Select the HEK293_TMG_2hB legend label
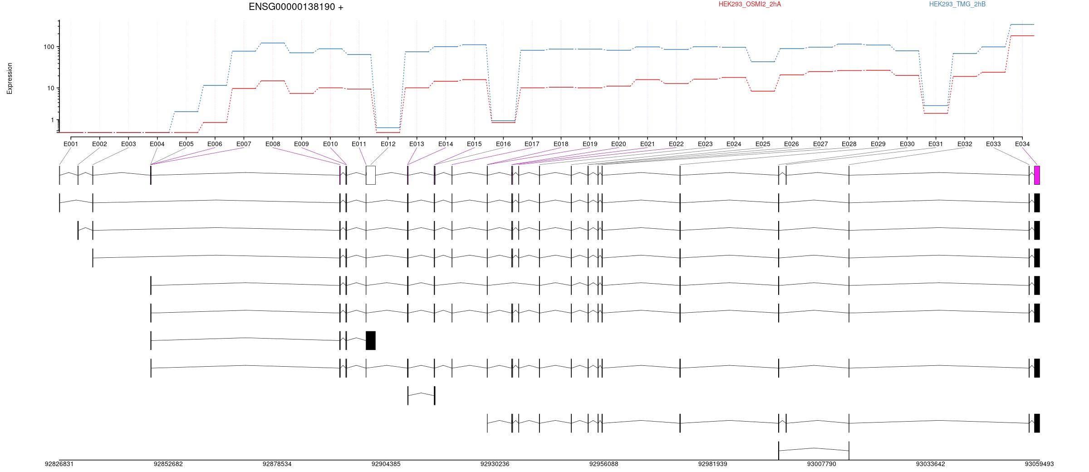Viewport: 1089px width, 472px height. [x=957, y=4]
